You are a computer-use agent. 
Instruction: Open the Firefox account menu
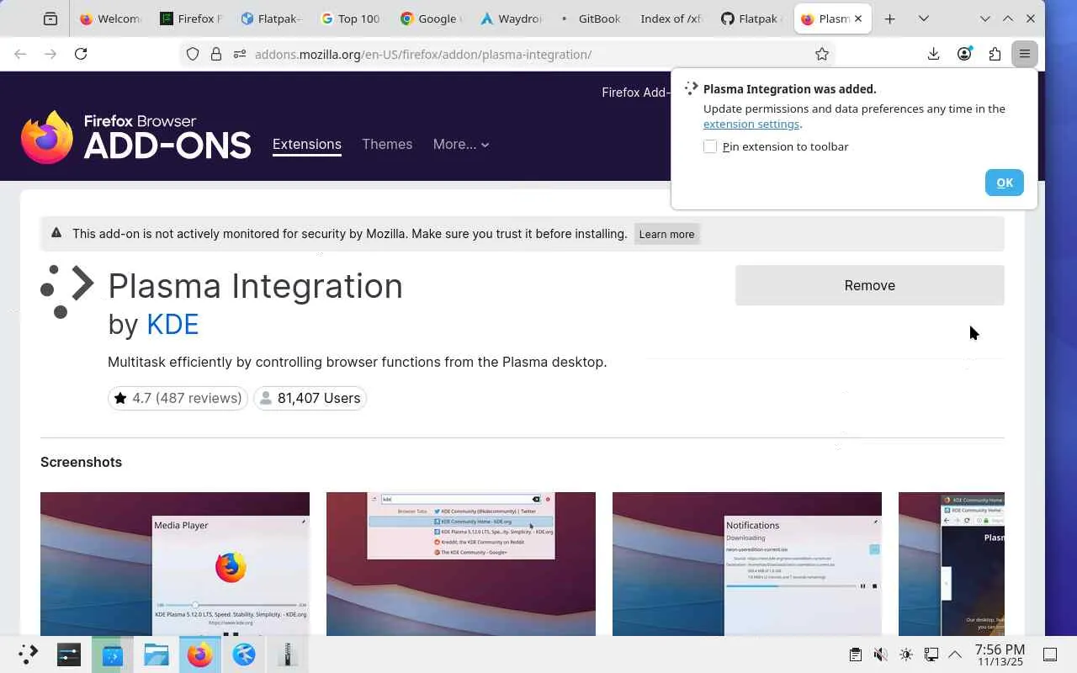(964, 54)
